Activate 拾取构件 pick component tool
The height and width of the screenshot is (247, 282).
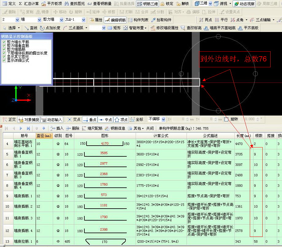[x=161, y=20]
